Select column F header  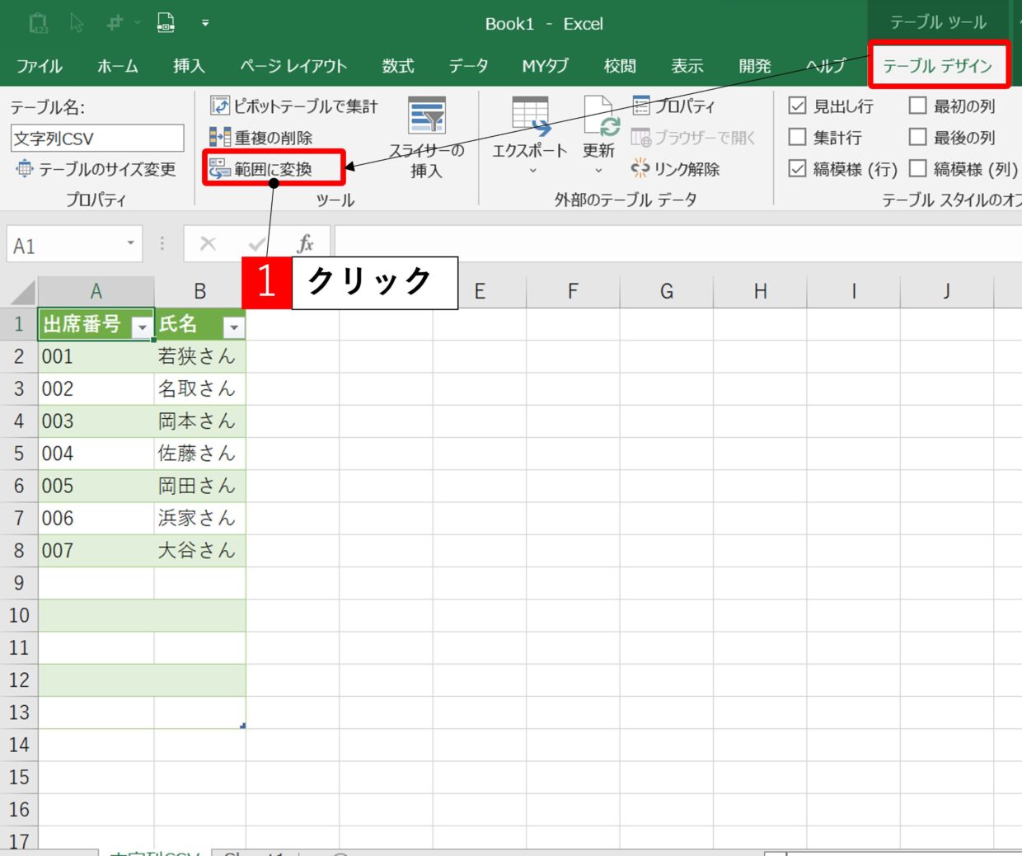pos(573,291)
